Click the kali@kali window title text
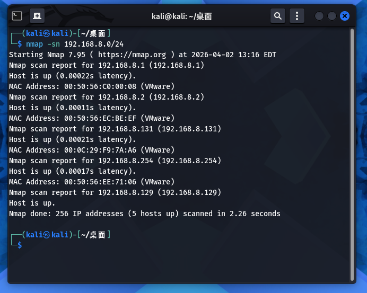This screenshot has height=293, width=367. tap(181, 16)
